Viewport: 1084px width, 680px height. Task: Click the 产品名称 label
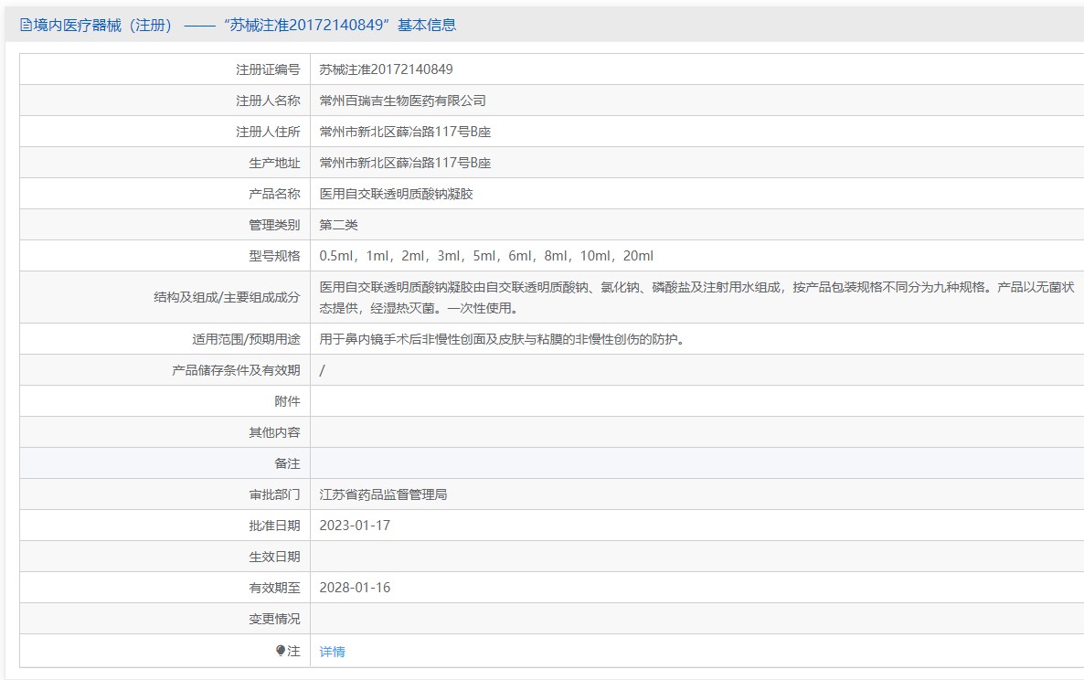(274, 194)
